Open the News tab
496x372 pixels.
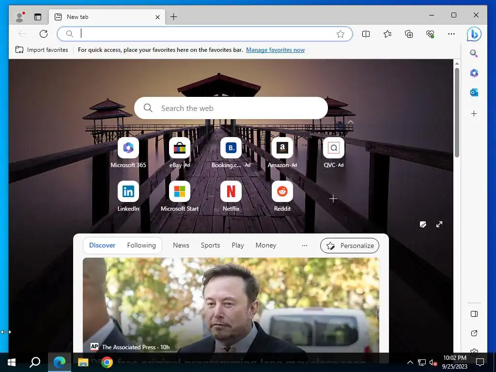coord(181,245)
